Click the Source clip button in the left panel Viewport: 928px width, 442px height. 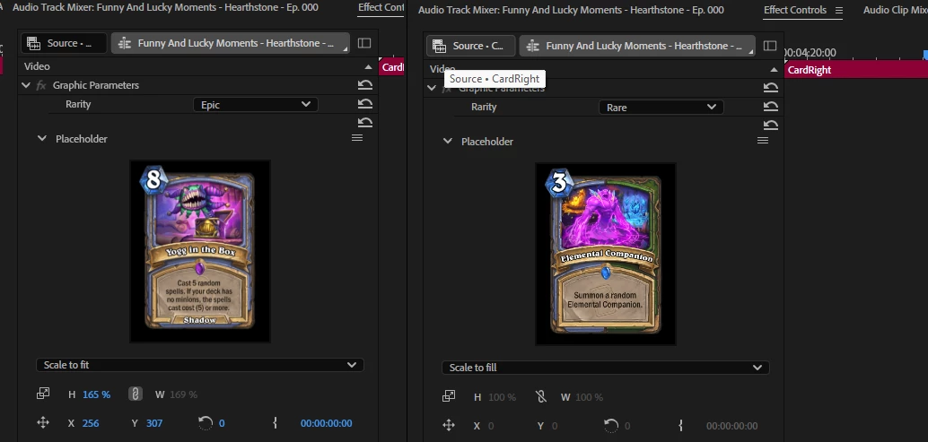coord(64,43)
